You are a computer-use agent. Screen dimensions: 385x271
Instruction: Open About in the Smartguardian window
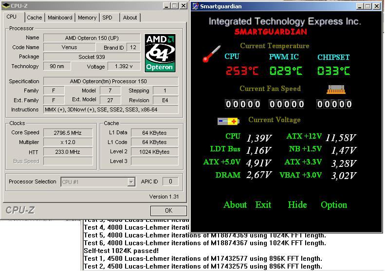[x=235, y=205]
